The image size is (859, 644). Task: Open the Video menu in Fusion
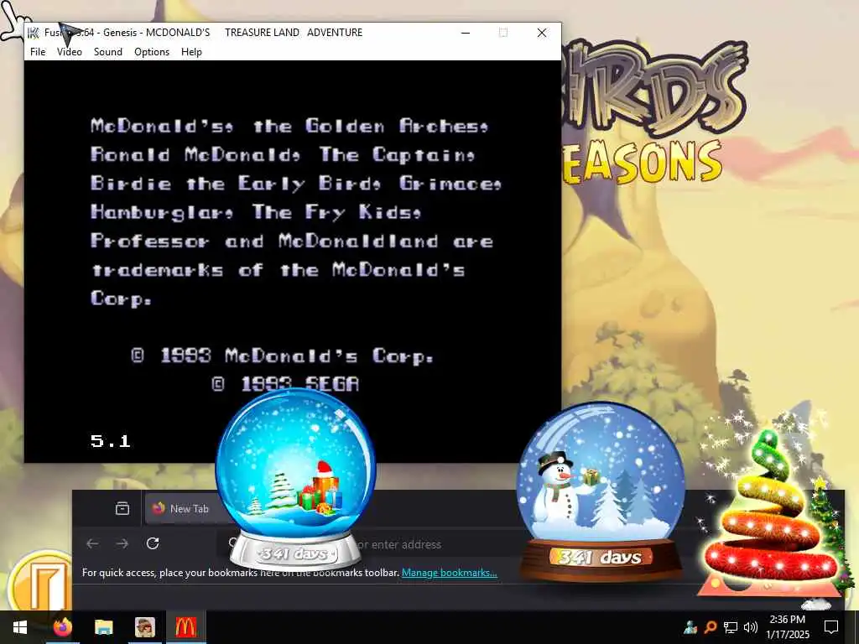[x=70, y=51]
